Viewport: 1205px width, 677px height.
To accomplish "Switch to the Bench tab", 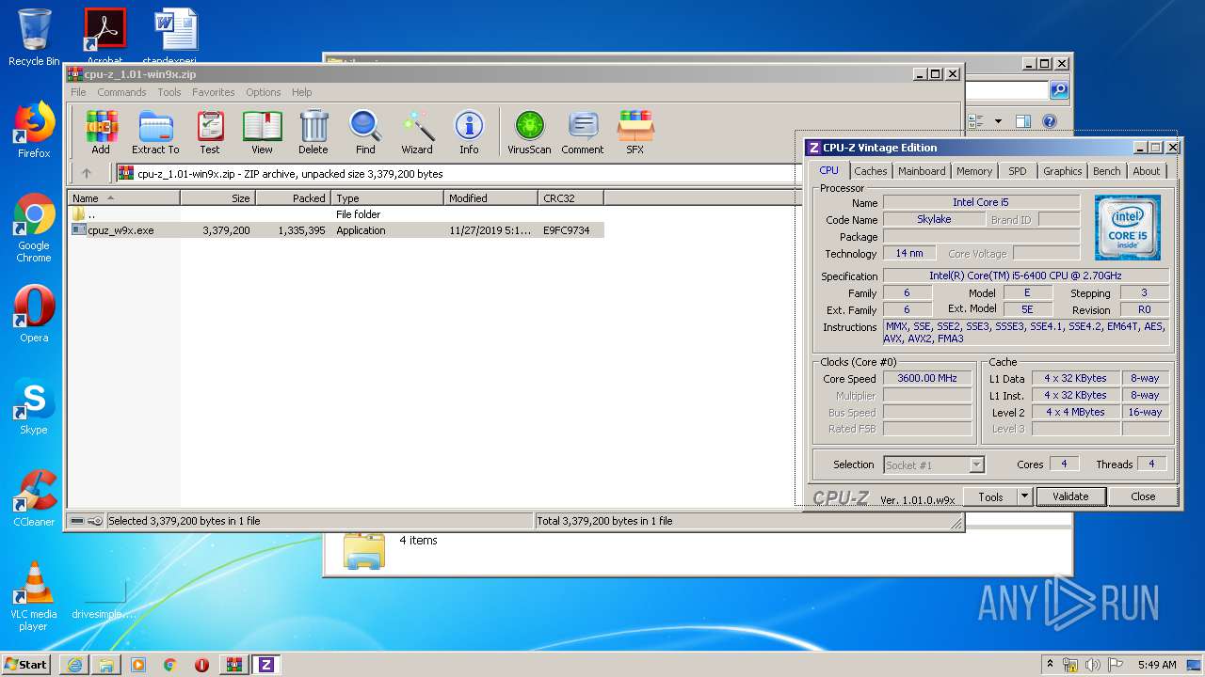I will pos(1107,171).
